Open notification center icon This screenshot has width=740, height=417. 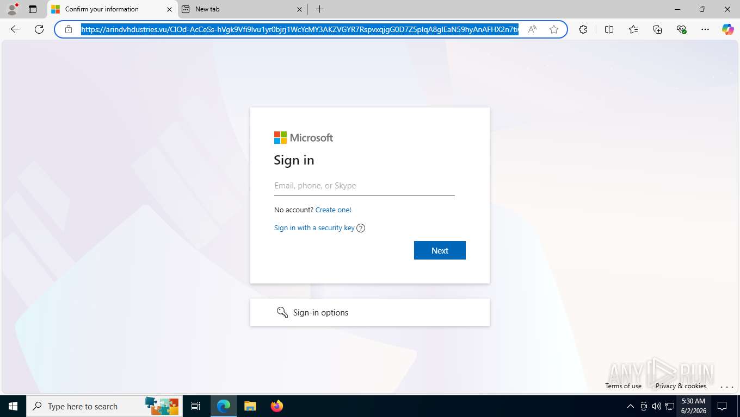point(722,406)
